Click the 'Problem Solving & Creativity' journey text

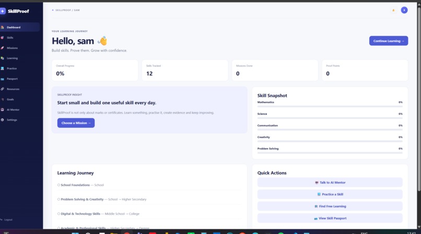coord(82,199)
